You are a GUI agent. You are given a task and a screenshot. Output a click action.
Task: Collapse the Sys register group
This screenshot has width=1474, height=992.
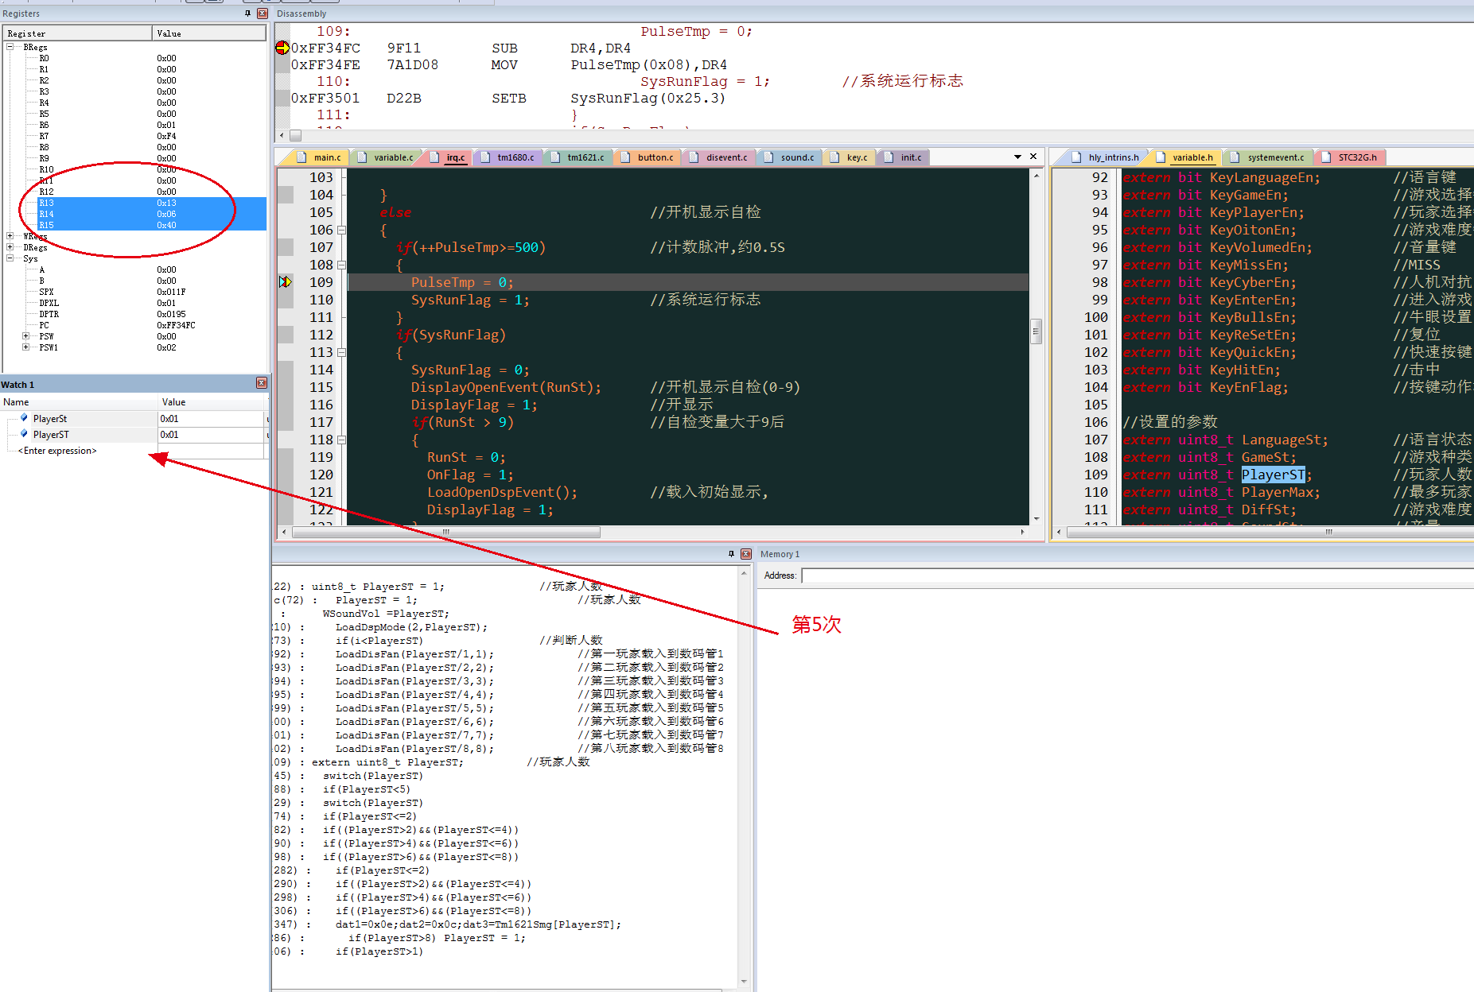click(10, 258)
